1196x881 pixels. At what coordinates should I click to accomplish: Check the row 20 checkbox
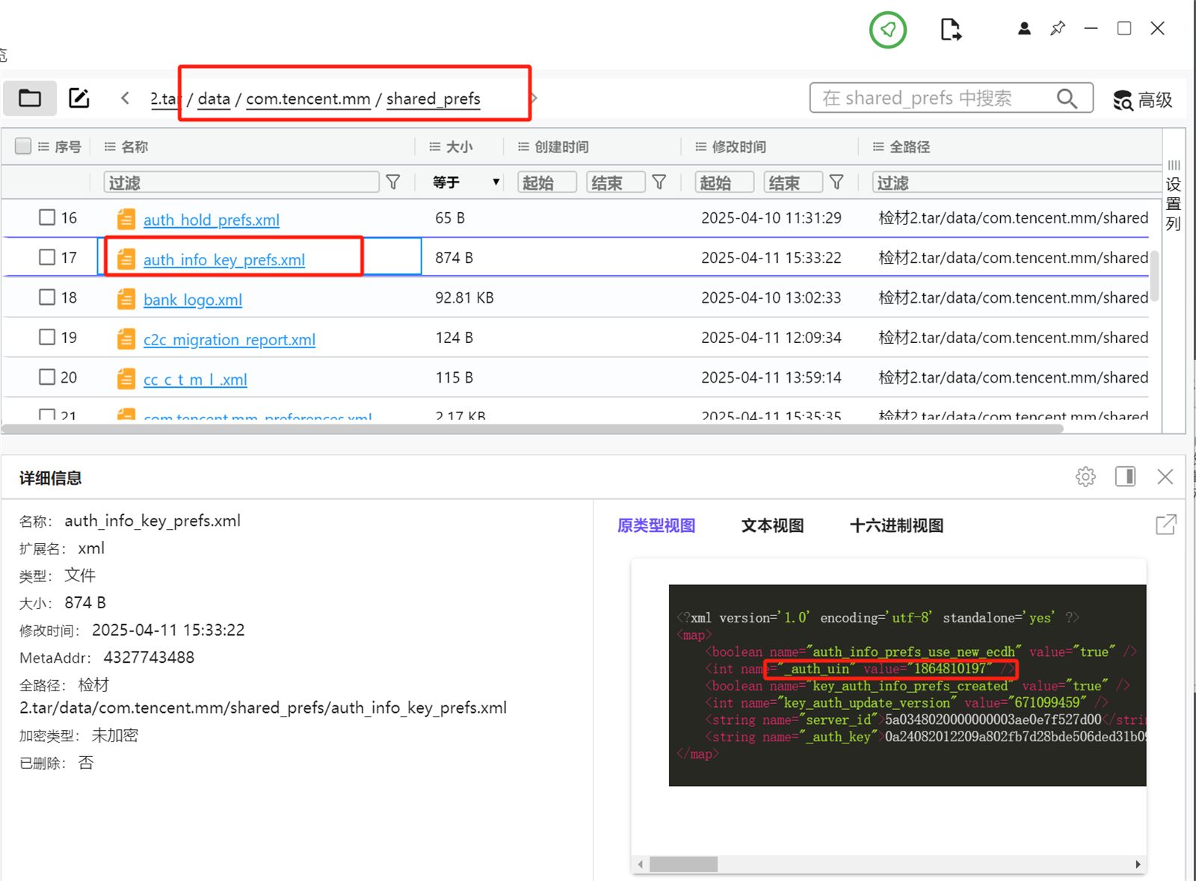(47, 377)
